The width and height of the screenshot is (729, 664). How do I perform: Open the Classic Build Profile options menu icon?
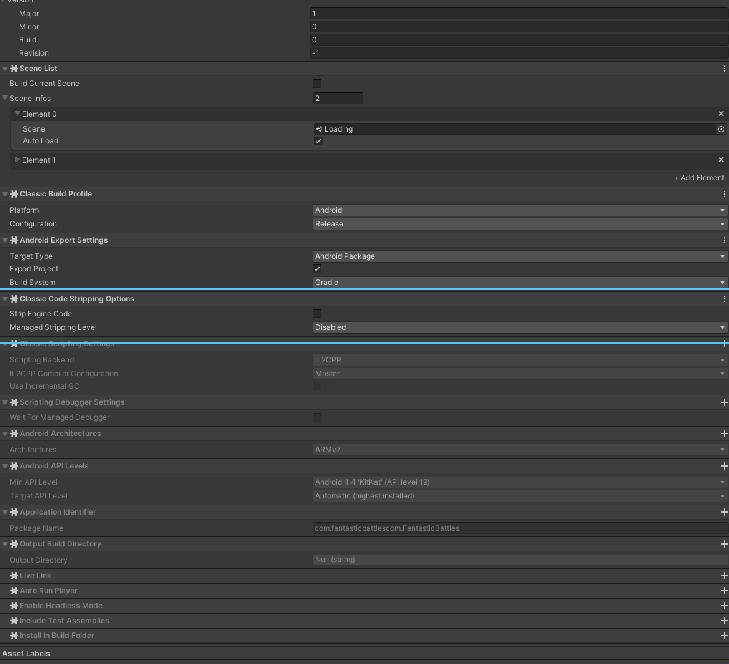(x=724, y=194)
